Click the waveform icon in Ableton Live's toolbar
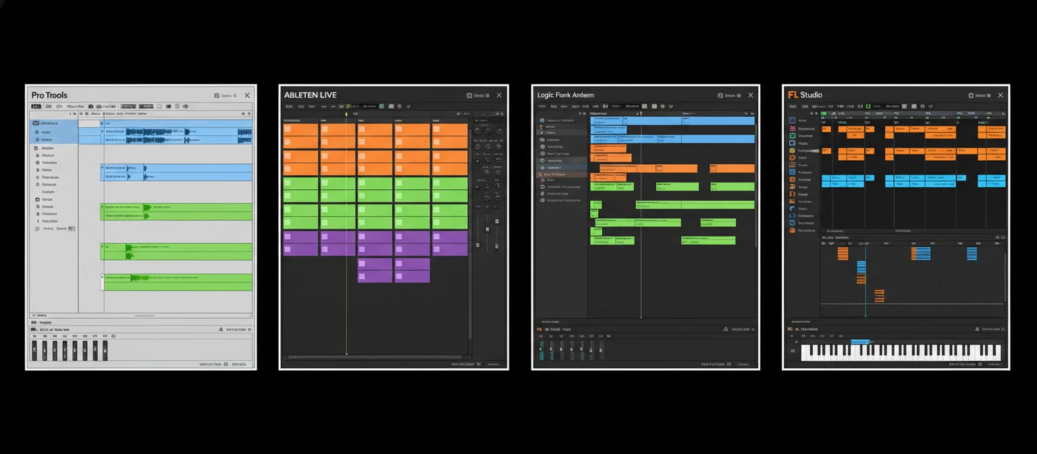 click(408, 106)
